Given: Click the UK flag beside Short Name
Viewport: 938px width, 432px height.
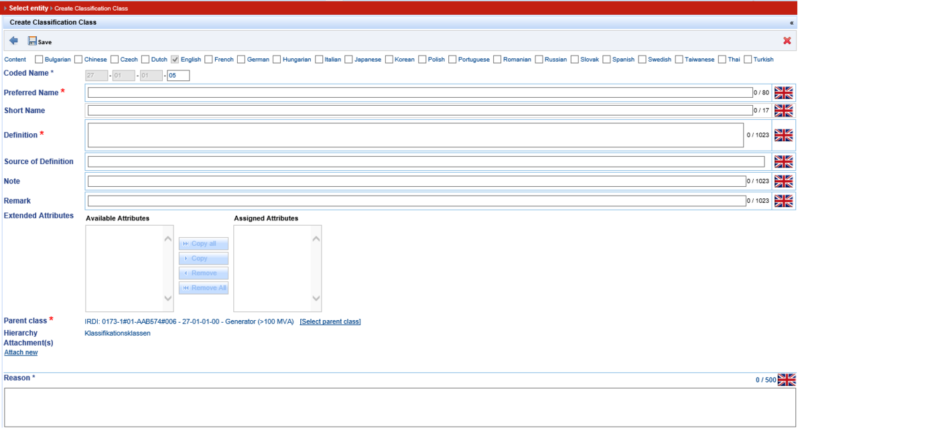Looking at the screenshot, I should coord(783,111).
